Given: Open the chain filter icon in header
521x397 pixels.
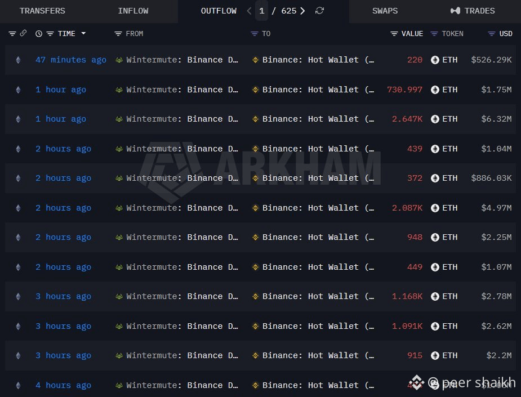Looking at the screenshot, I should (x=12, y=34).
